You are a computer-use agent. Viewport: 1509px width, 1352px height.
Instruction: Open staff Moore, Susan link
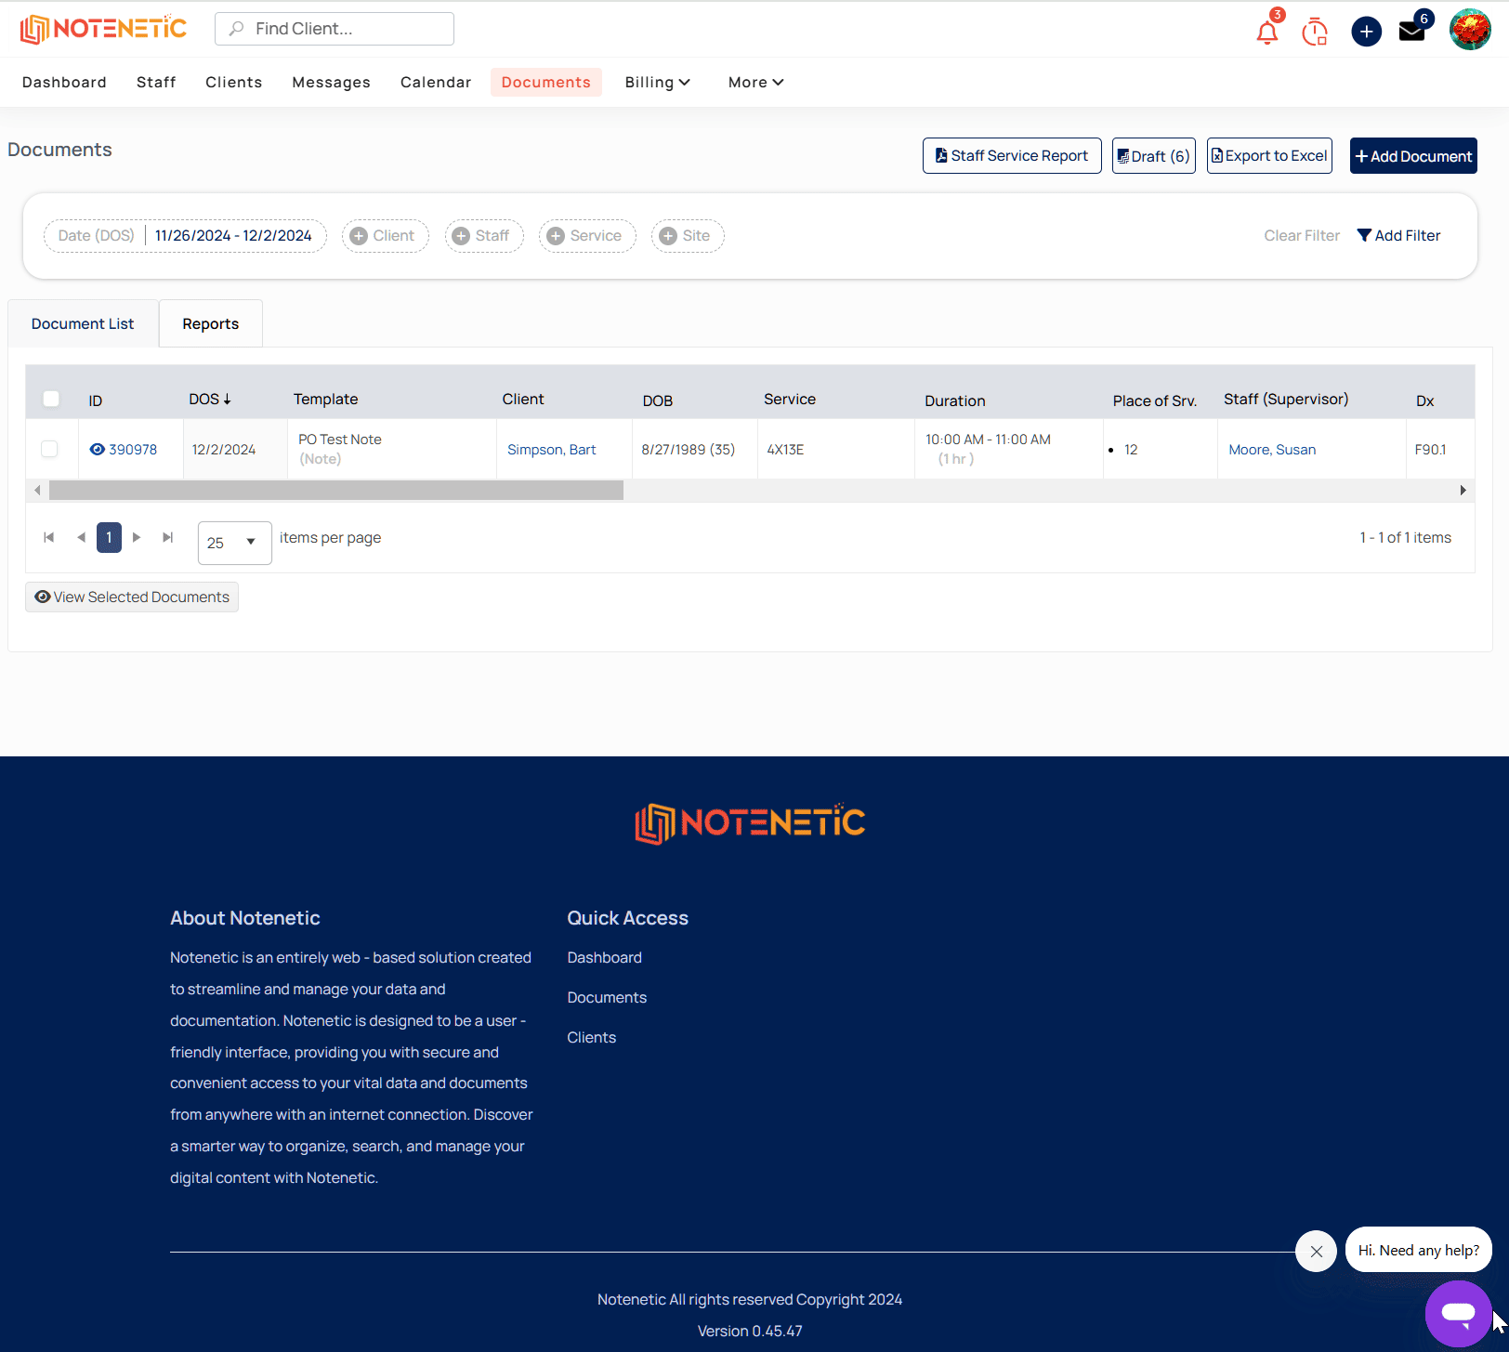(1272, 450)
